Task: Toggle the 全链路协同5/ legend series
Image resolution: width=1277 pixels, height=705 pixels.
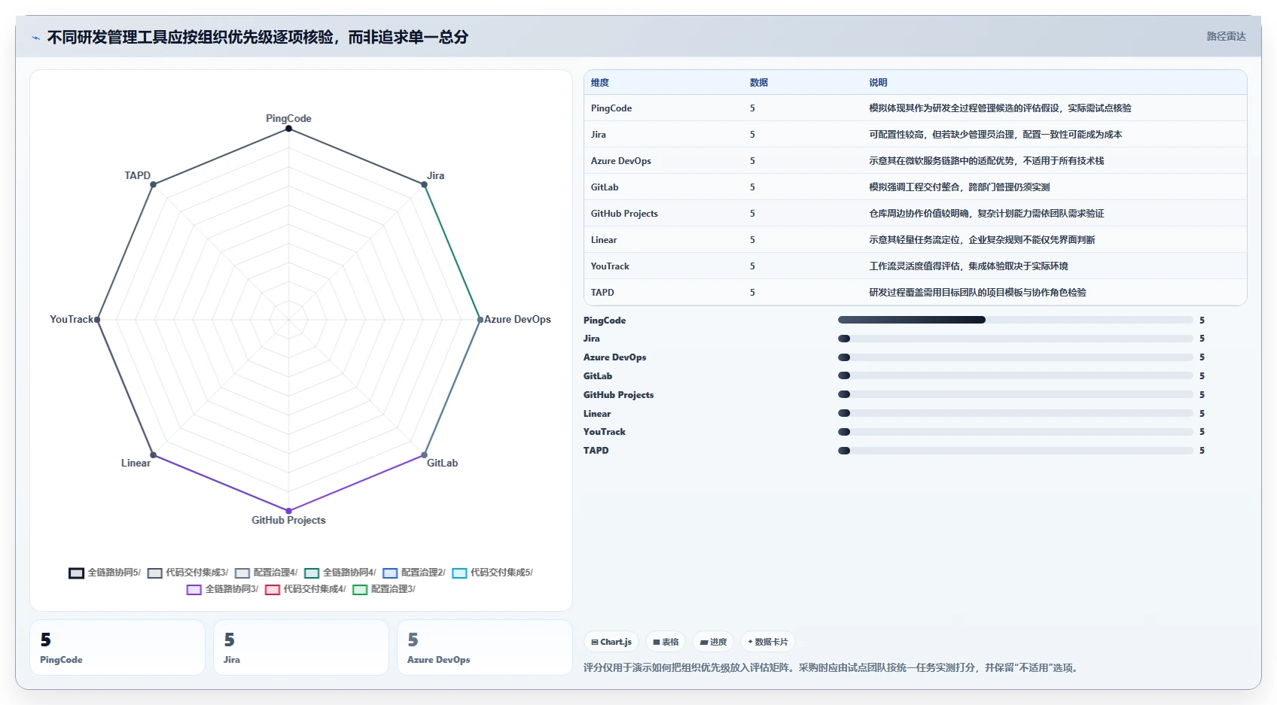Action: coord(105,573)
